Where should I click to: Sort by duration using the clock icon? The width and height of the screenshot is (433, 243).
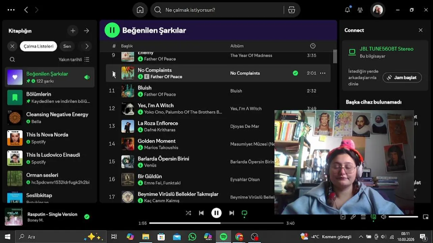[x=313, y=46]
